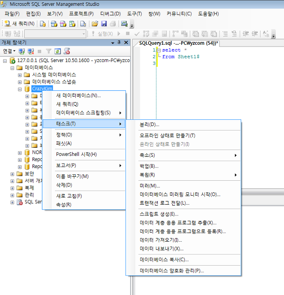Image resolution: width=284 pixels, height=295 pixels.
Task: Choose 데이터 내보내기(X)... export data
Action: pyautogui.click(x=183, y=249)
